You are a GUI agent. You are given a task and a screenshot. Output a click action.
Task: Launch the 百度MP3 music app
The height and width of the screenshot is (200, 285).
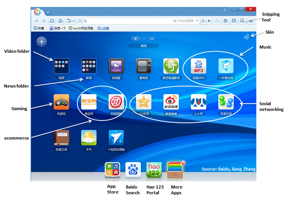[x=199, y=66]
